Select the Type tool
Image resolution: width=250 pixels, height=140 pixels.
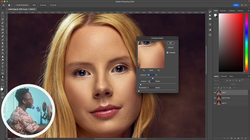tap(3, 66)
